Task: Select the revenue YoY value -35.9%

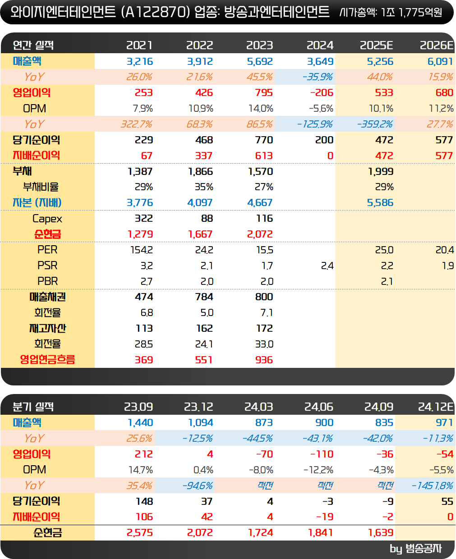Action: point(318,77)
